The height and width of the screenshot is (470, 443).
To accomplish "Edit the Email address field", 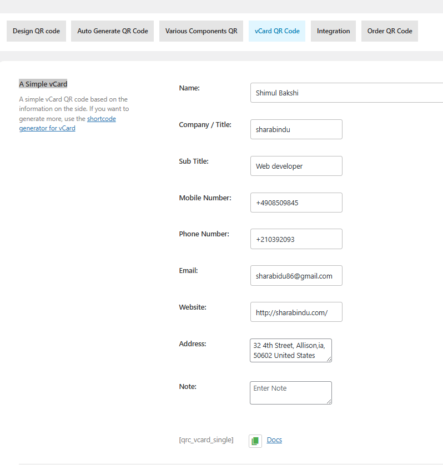I will click(x=296, y=276).
